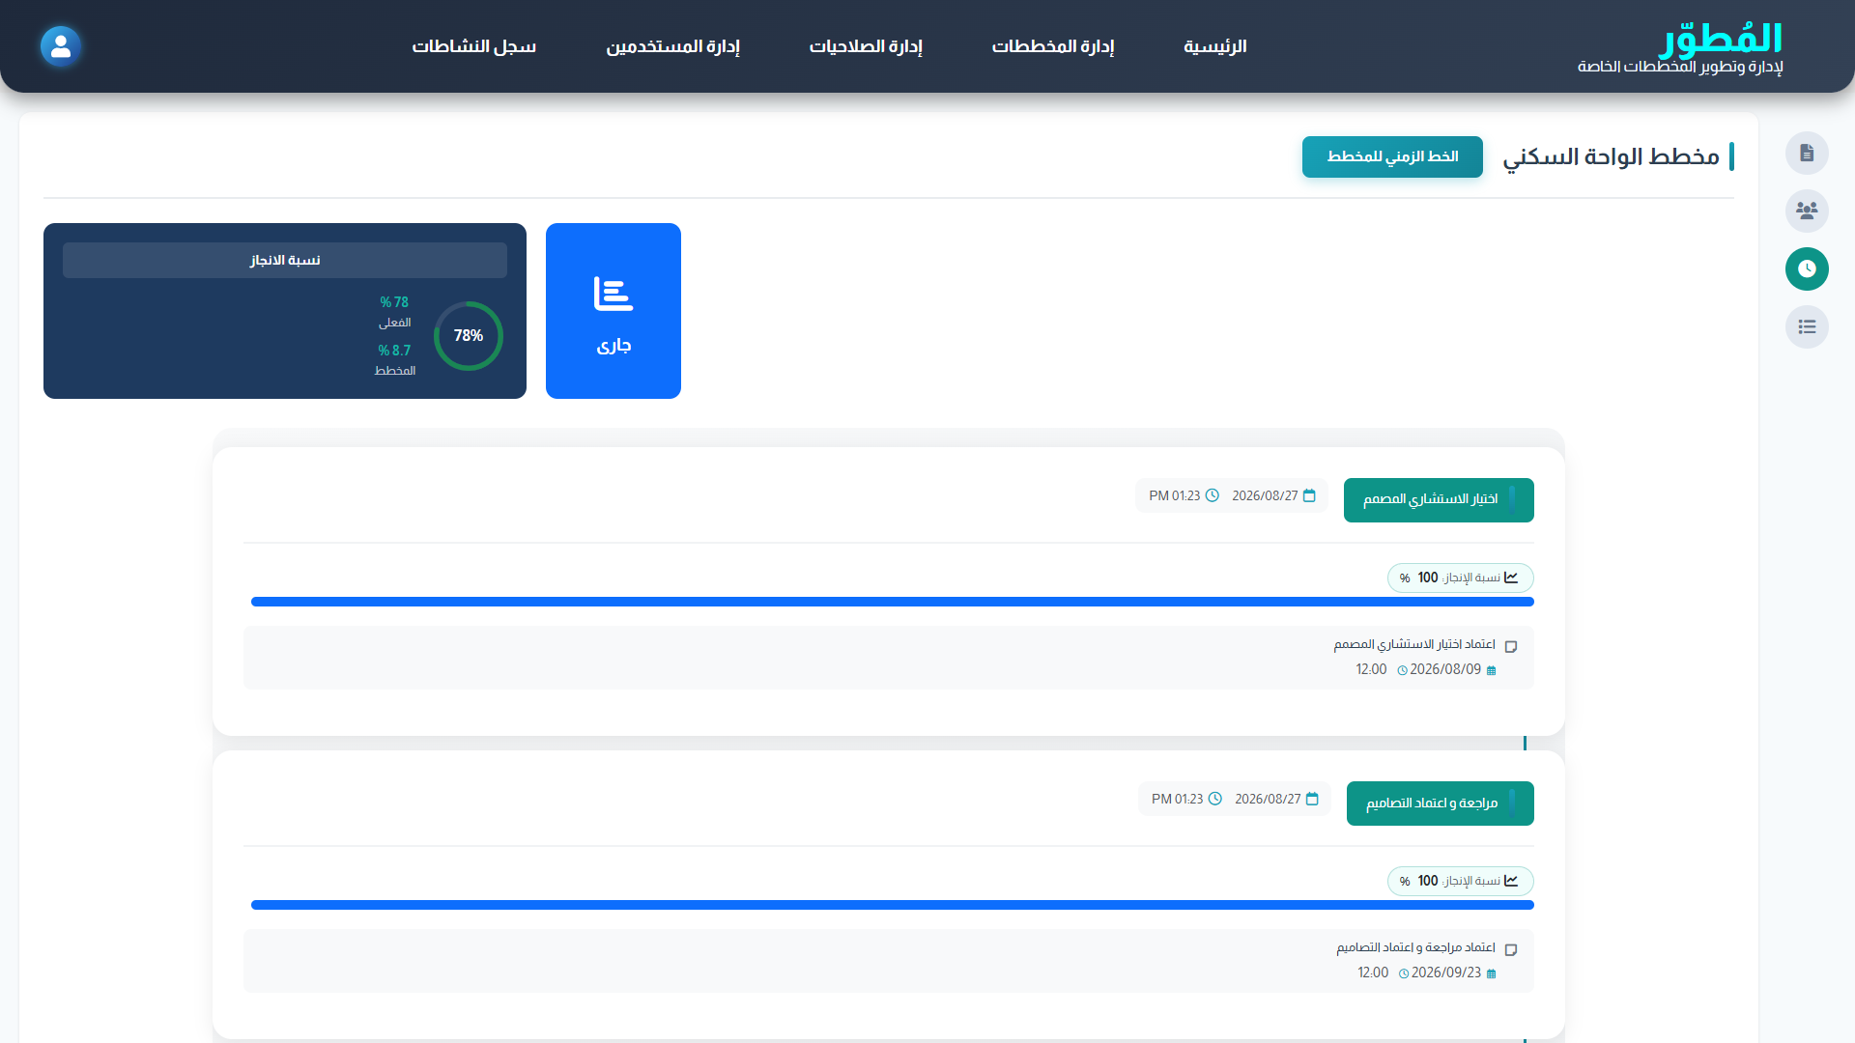The width and height of the screenshot is (1855, 1043).
Task: Click clock icon beside first PM 01:23 time
Action: tap(1212, 495)
